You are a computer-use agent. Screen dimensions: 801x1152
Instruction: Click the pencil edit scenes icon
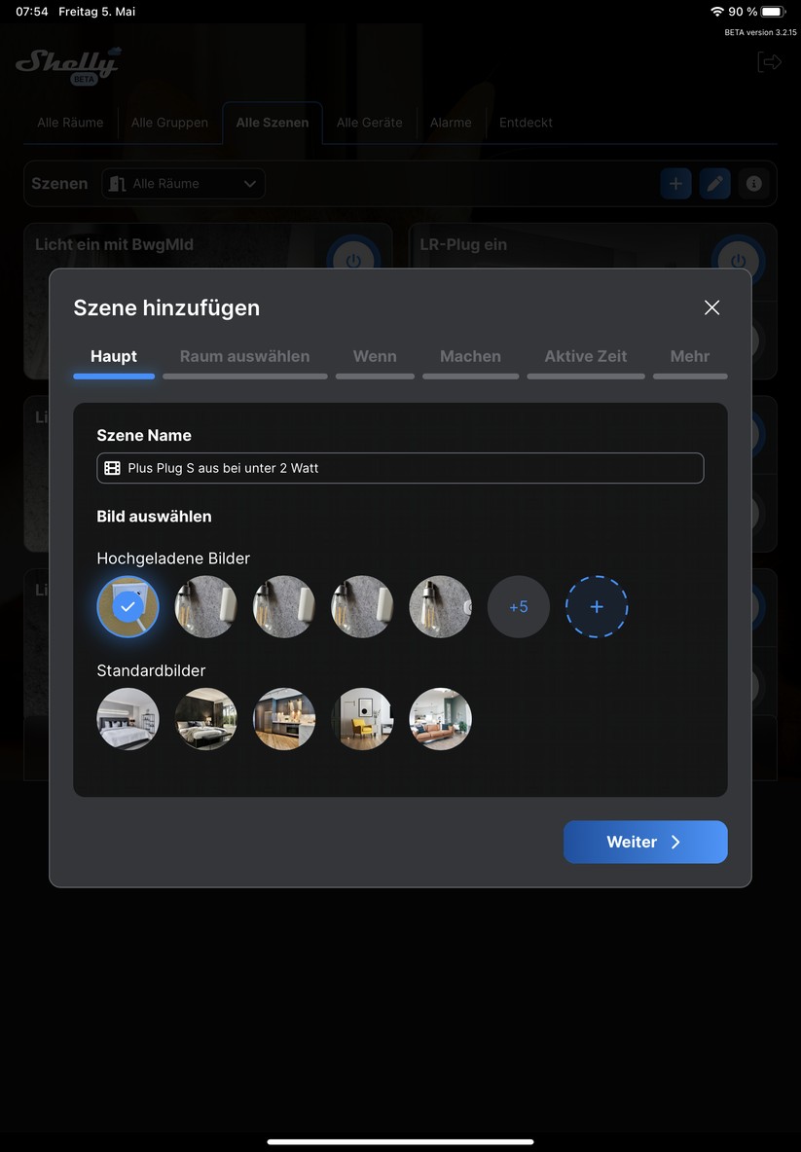pyautogui.click(x=714, y=183)
